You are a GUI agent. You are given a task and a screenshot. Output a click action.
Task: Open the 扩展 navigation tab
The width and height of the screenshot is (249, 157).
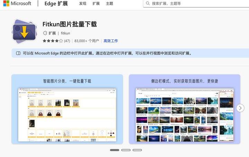(x=96, y=3)
